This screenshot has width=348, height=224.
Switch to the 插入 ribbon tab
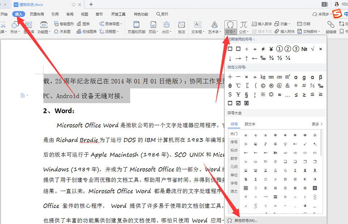pyautogui.click(x=19, y=14)
